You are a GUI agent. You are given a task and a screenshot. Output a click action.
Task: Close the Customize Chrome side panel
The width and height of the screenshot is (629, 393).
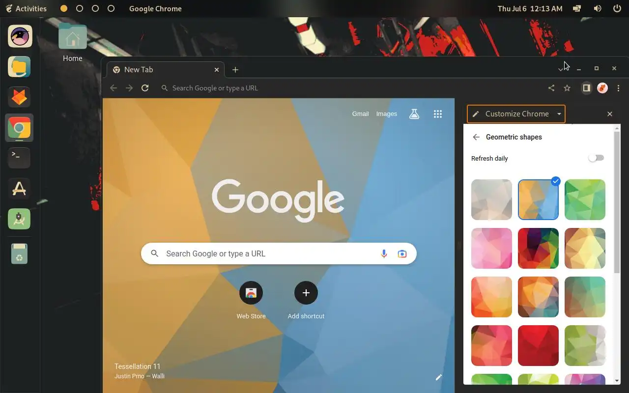pos(610,114)
